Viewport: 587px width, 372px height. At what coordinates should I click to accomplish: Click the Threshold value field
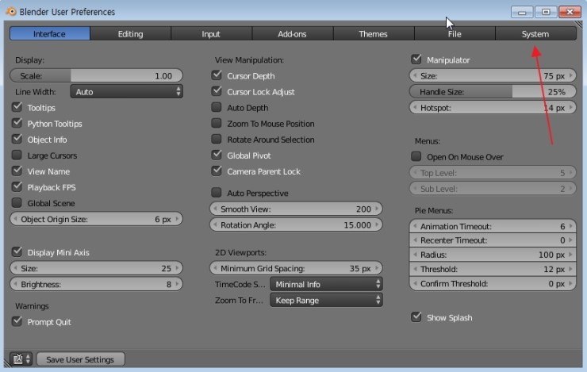tap(493, 269)
